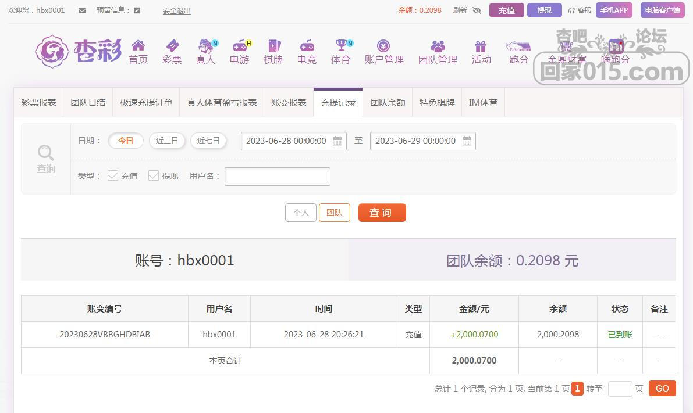Toggle the balance visibility eye icon

(477, 10)
